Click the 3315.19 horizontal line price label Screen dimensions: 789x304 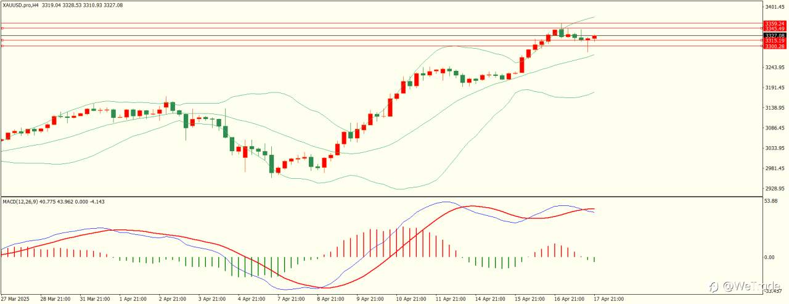(x=774, y=41)
